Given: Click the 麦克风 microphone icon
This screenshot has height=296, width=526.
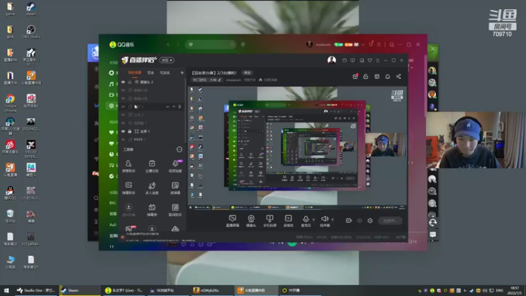Looking at the screenshot, I should point(306,219).
